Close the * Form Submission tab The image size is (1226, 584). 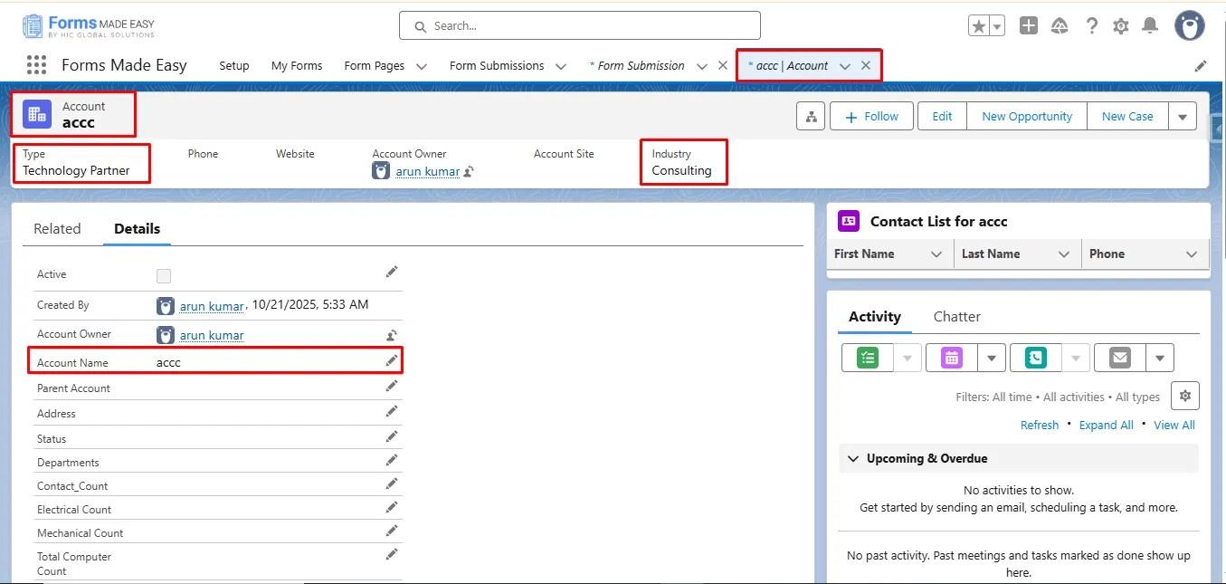[x=722, y=65]
